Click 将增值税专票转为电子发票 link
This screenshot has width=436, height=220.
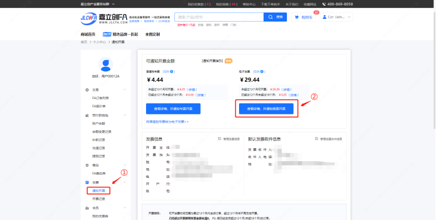click(x=167, y=121)
